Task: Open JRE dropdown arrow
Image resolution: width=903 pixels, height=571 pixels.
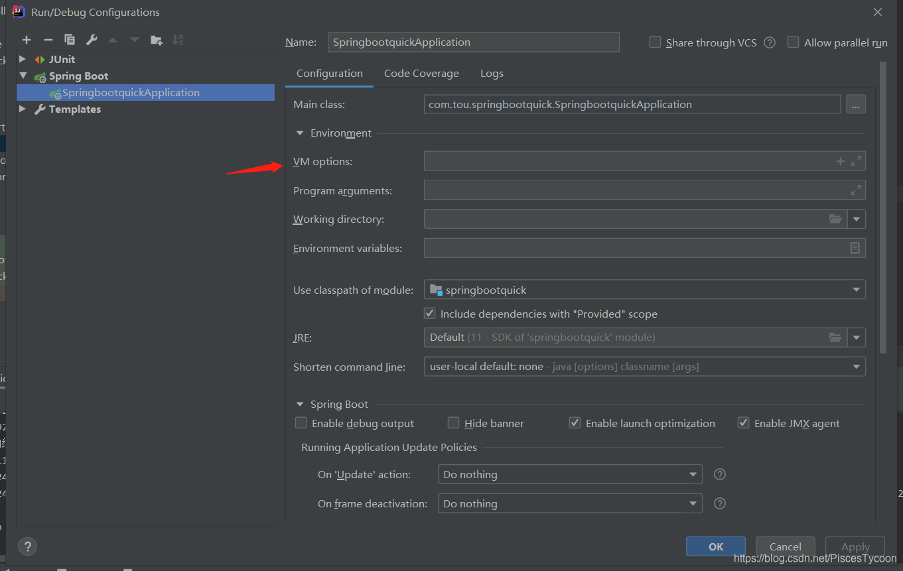Action: 857,338
